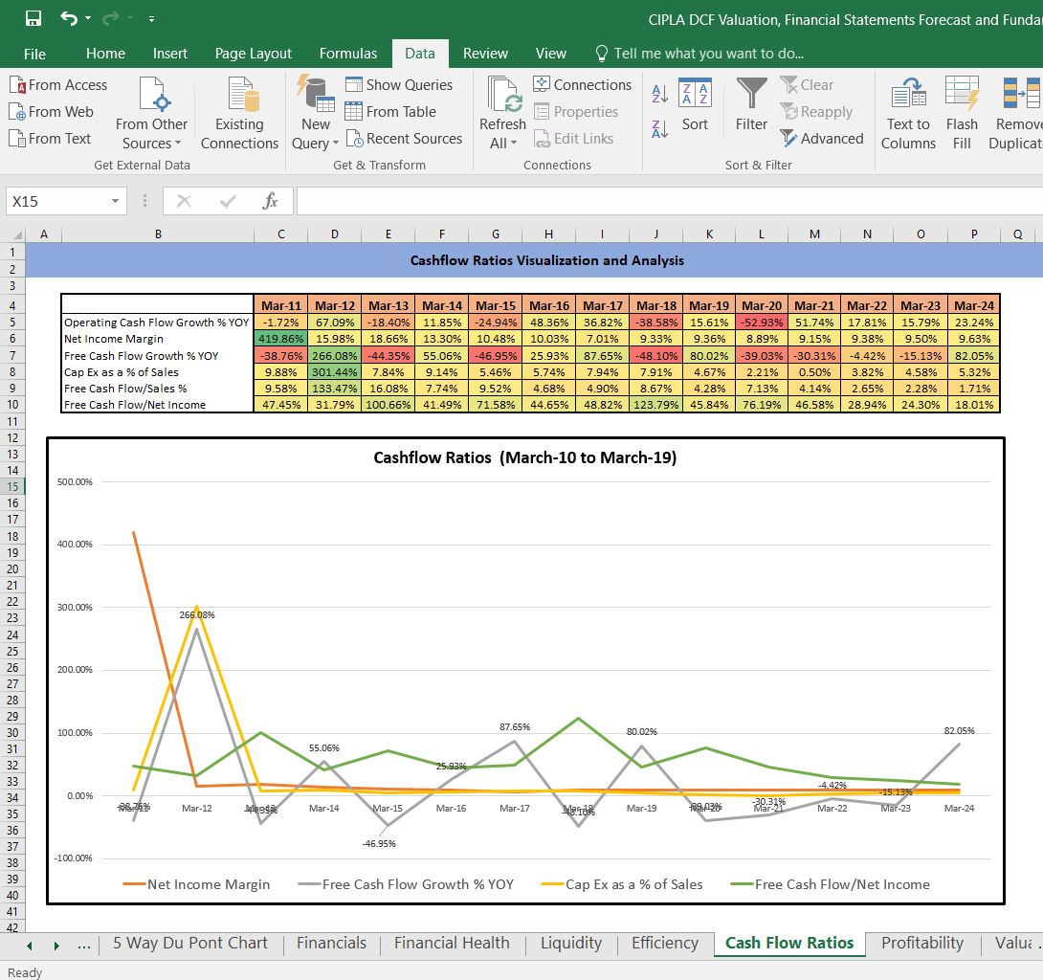Select column B header
The height and width of the screenshot is (980, 1043).
pos(158,234)
